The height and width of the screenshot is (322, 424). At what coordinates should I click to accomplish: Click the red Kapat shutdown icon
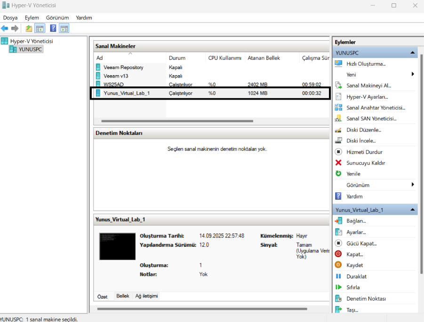click(338, 254)
